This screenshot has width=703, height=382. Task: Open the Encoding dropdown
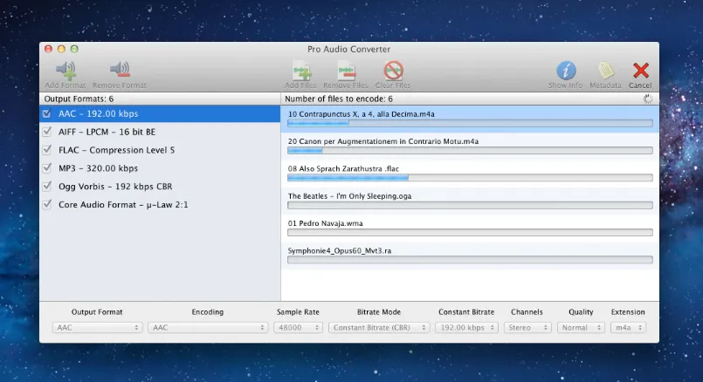(208, 328)
